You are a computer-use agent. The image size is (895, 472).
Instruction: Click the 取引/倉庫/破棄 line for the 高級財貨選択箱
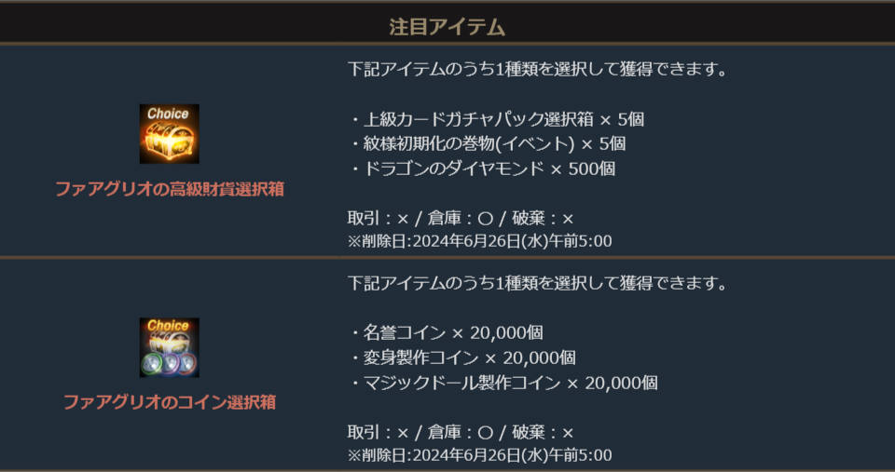[x=461, y=219]
